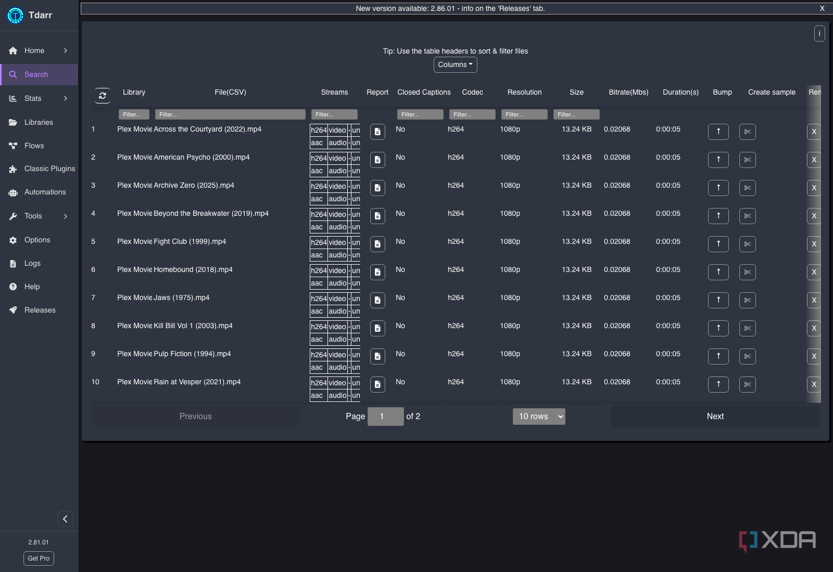Focus the Resolution filter field
Image resolution: width=833 pixels, height=572 pixels.
[x=524, y=114]
